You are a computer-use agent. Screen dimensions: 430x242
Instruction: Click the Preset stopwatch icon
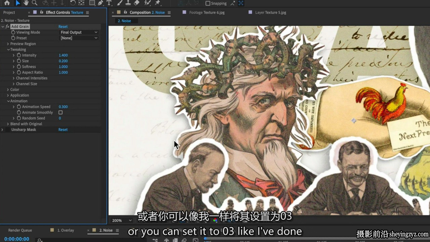tap(13, 38)
